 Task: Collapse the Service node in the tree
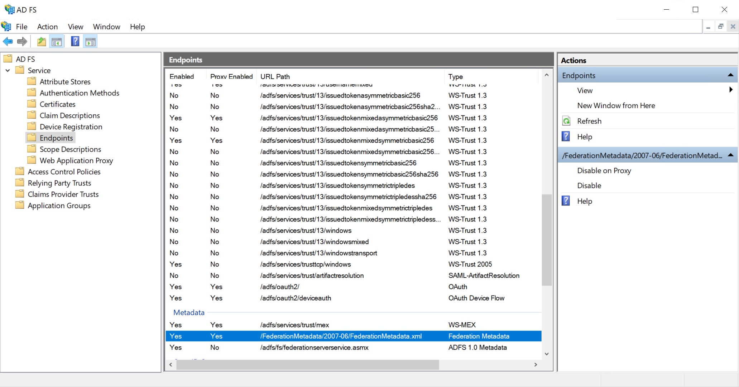pyautogui.click(x=8, y=70)
